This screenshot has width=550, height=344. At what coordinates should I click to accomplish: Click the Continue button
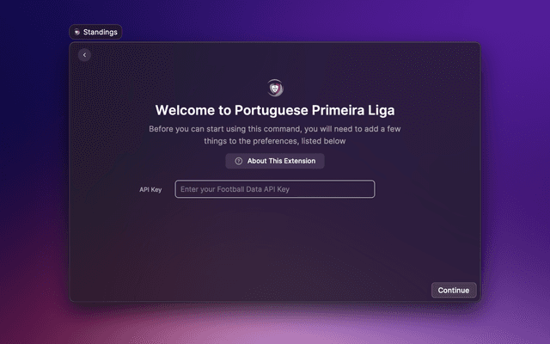tap(454, 291)
